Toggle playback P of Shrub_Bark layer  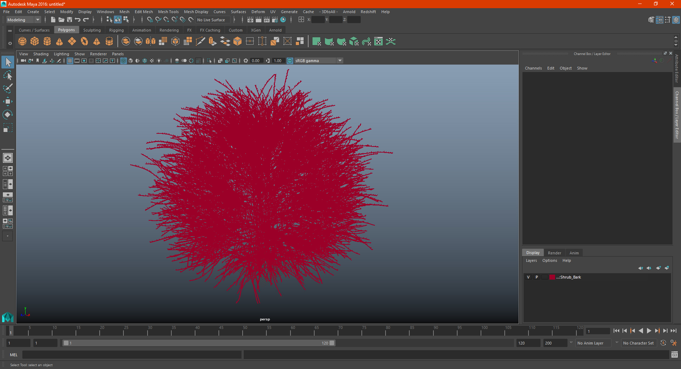point(537,277)
